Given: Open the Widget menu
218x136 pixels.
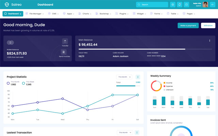Looking at the screenshot, I should [139, 14].
